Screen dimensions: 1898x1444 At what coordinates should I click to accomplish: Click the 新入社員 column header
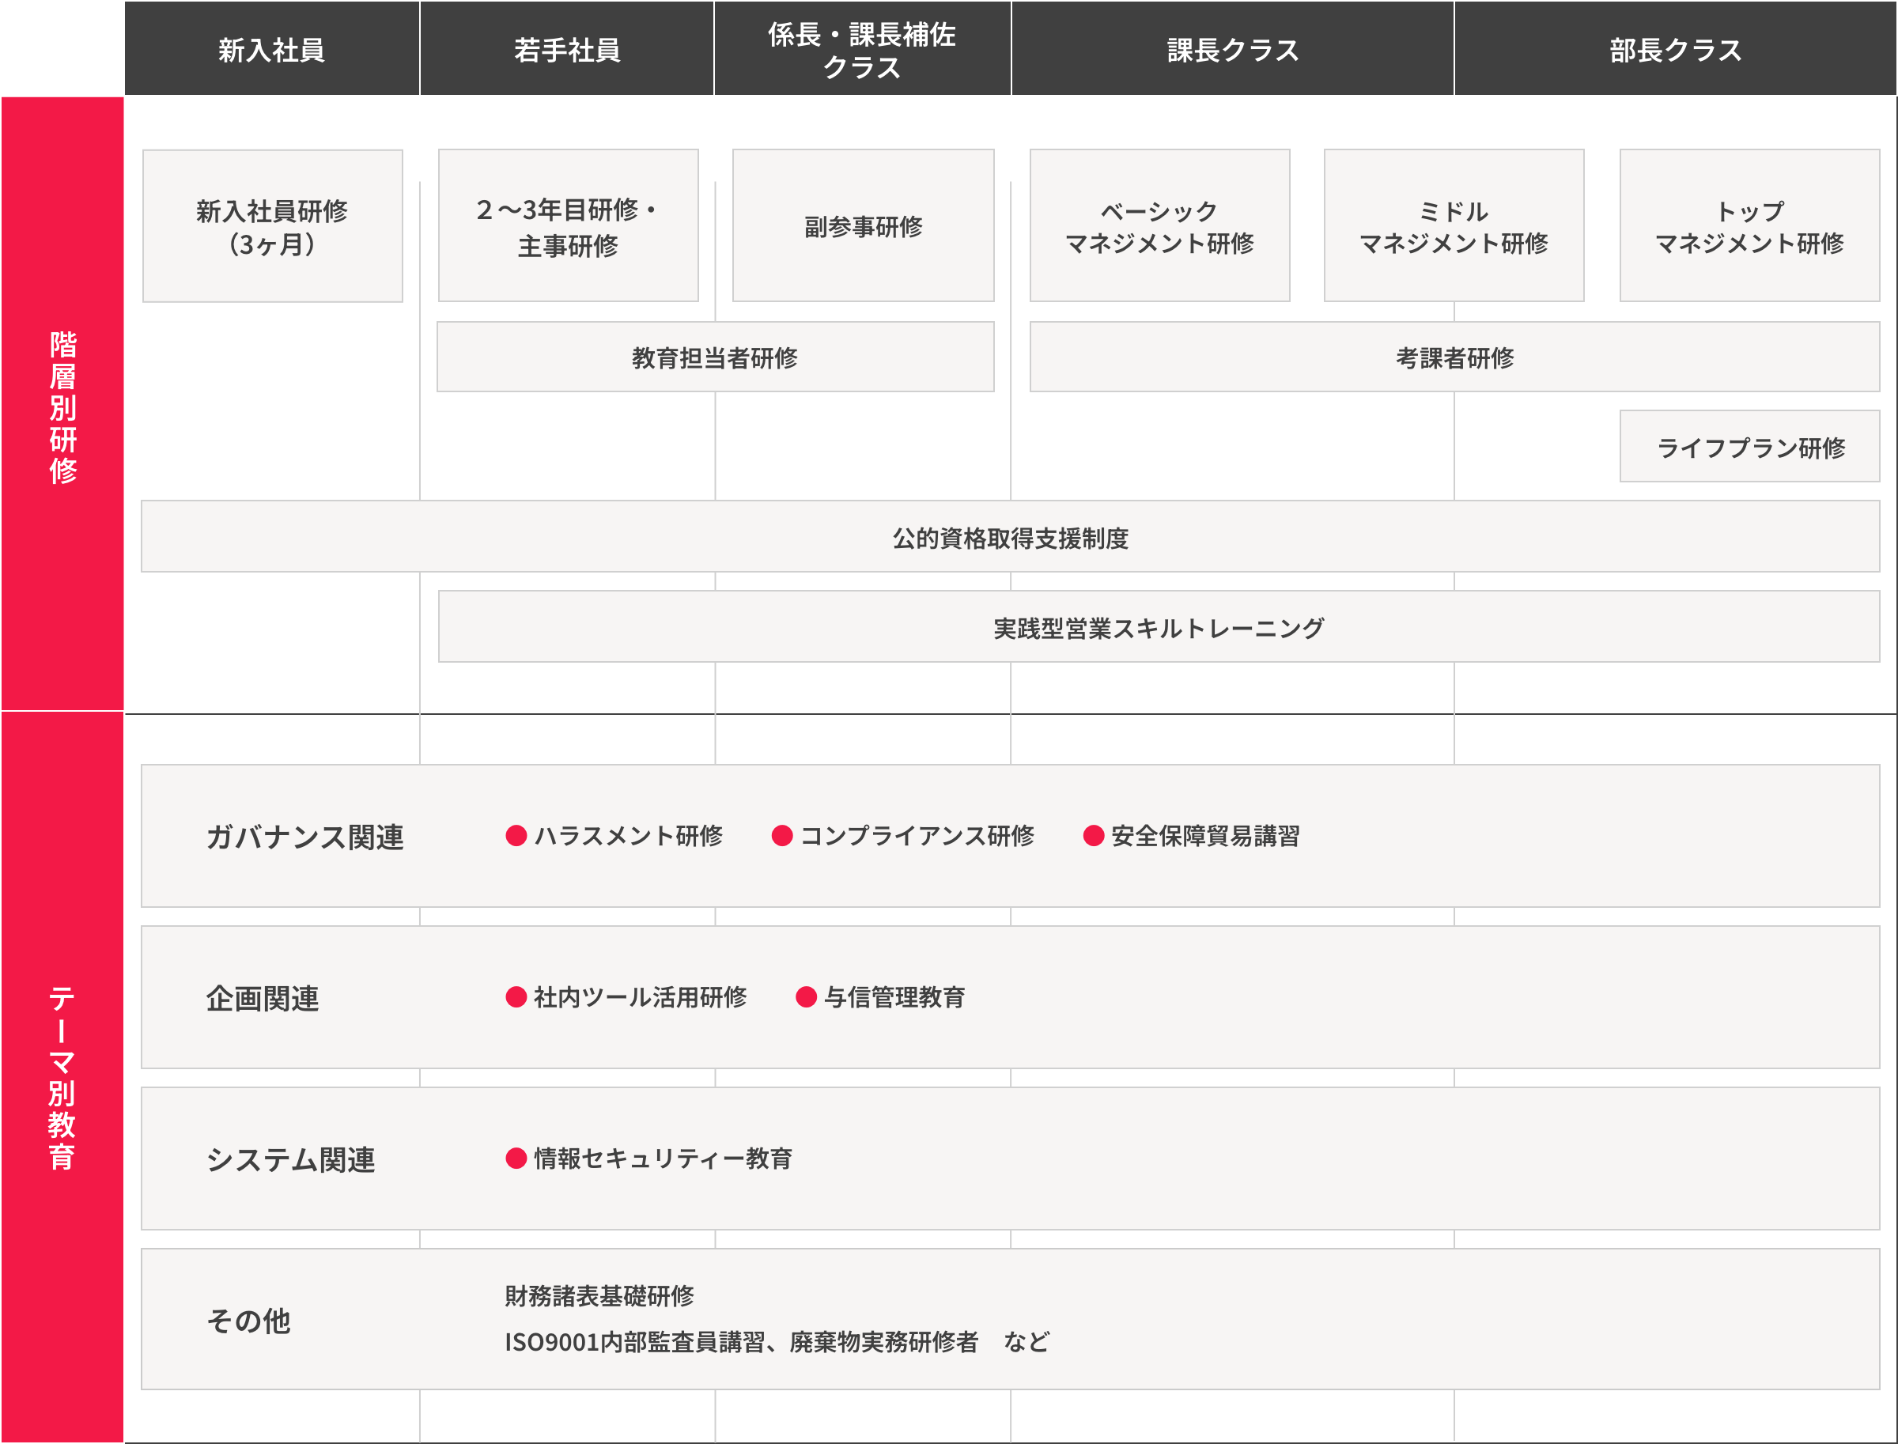point(271,49)
